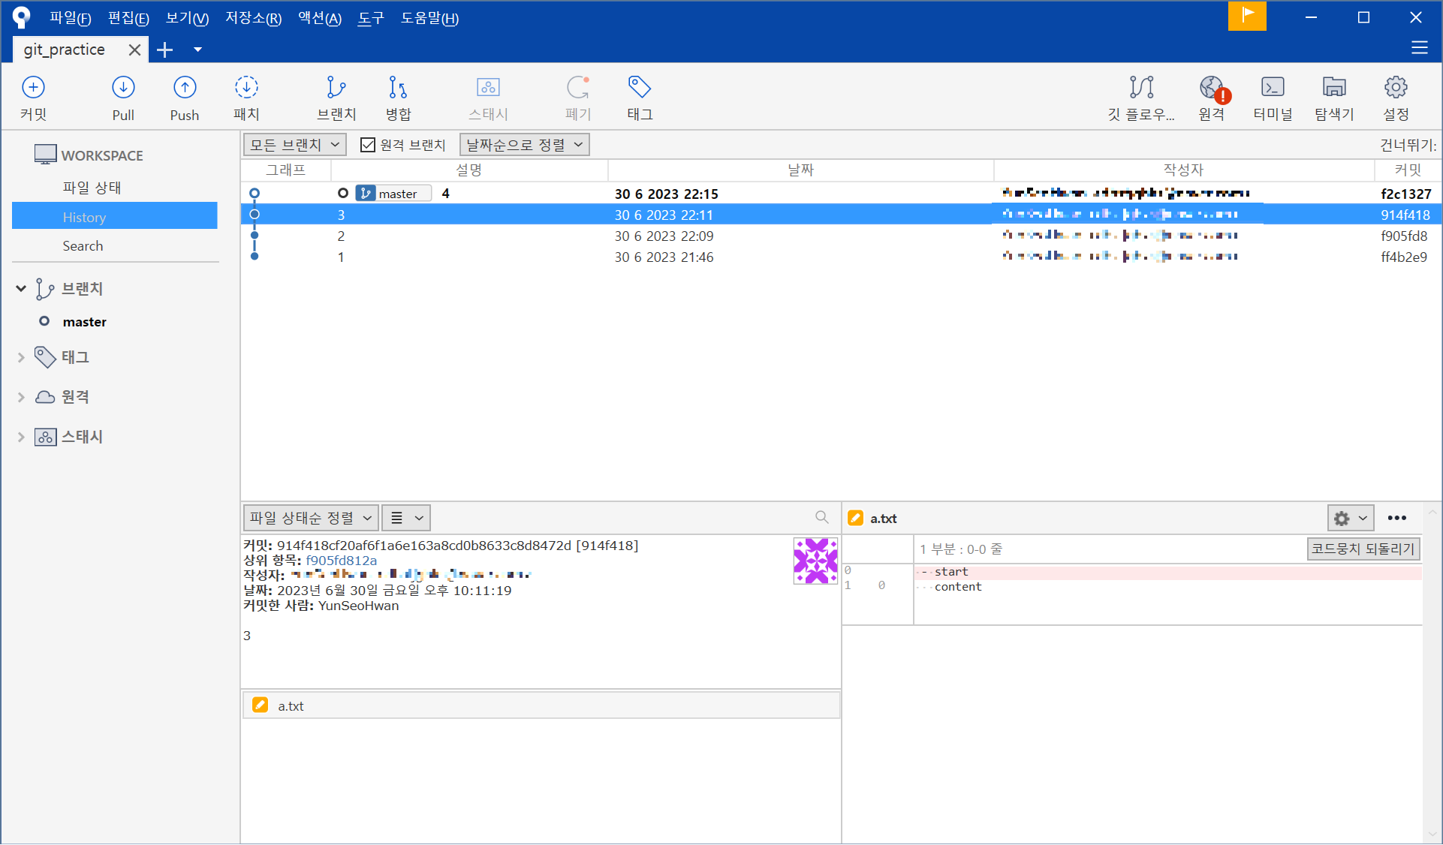Click the Commit (커밋) toolbar icon
1443x845 pixels.
click(x=33, y=98)
